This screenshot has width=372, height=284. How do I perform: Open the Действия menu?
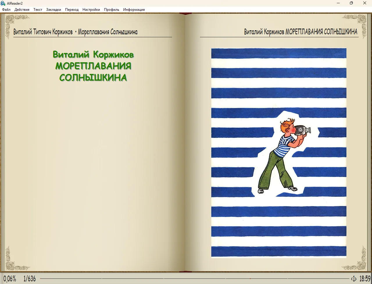coord(22,10)
